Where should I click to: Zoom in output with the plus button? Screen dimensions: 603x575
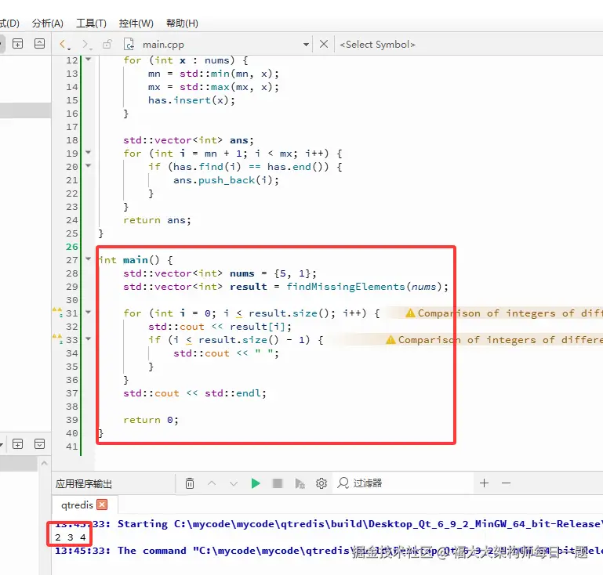(x=485, y=483)
